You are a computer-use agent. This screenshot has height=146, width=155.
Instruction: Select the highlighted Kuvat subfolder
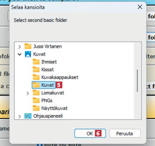(48, 85)
